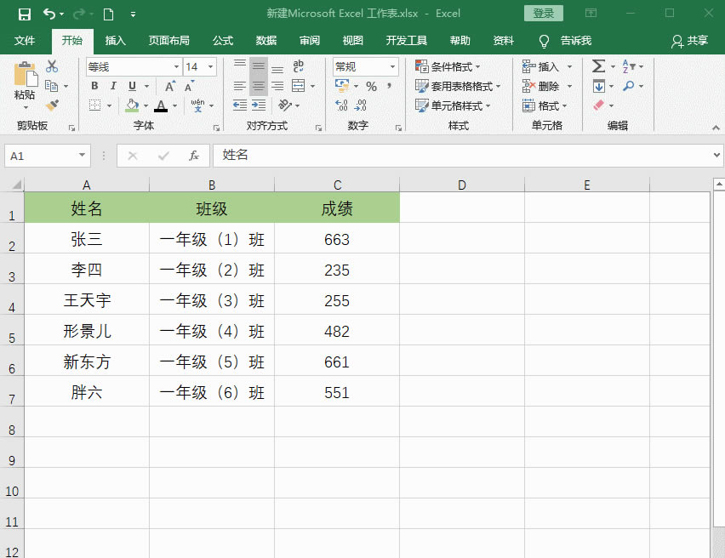The height and width of the screenshot is (558, 725).
Task: Click the Format Painter brush icon
Action: [x=54, y=105]
